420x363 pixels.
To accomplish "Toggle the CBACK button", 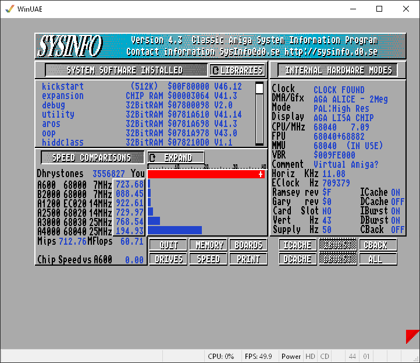I will pos(378,245).
